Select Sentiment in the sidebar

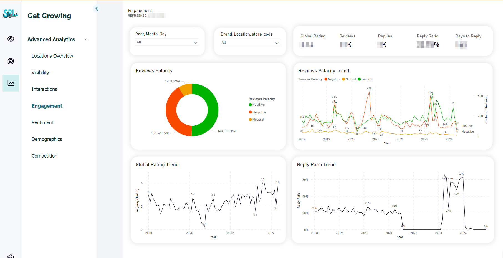[x=42, y=123]
